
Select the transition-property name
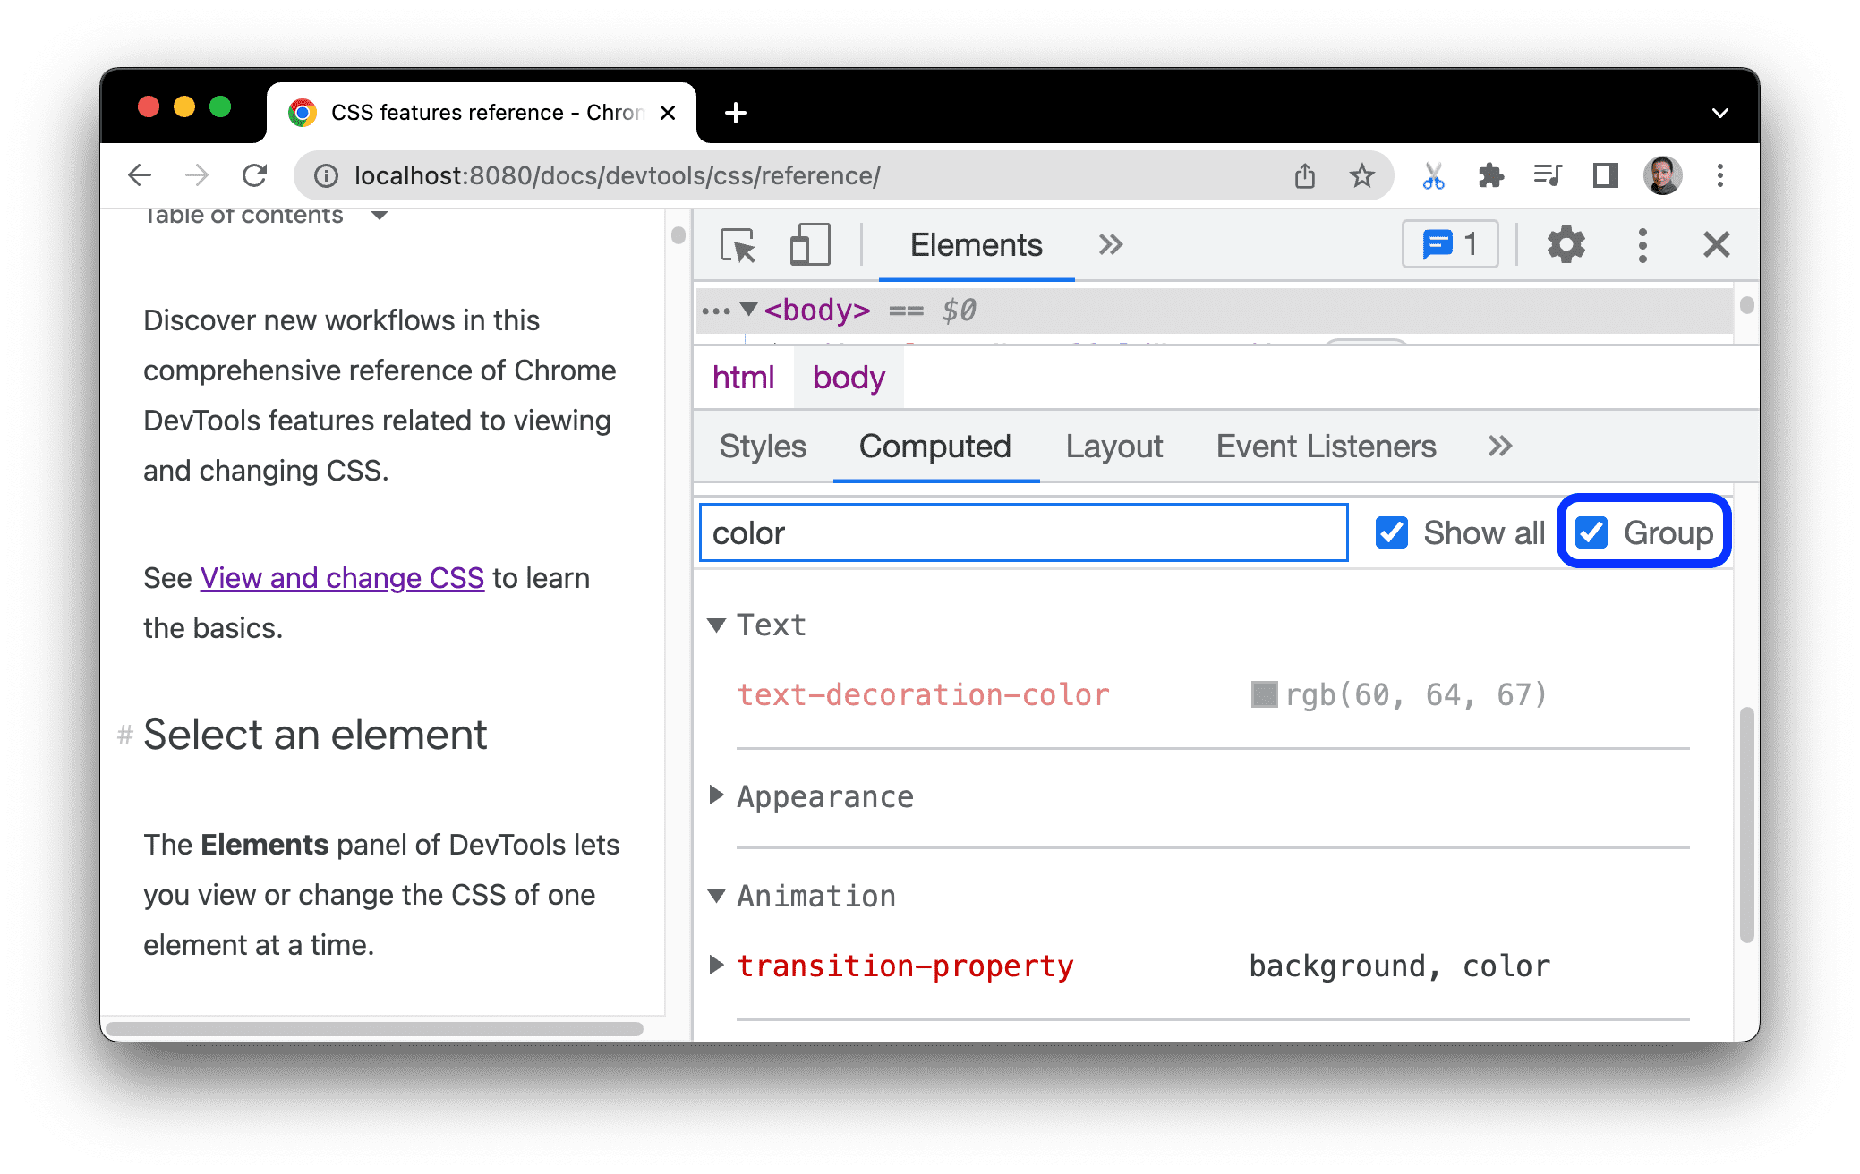point(905,966)
